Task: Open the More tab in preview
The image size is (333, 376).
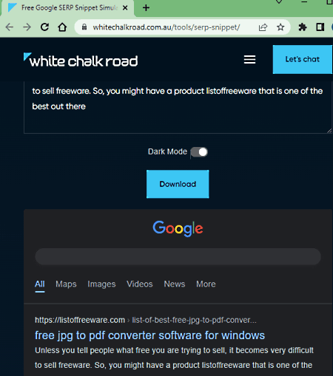Action: pos(206,284)
